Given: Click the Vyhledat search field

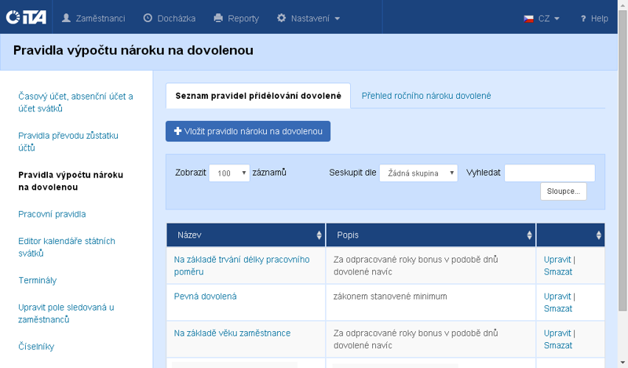Looking at the screenshot, I should point(549,173).
